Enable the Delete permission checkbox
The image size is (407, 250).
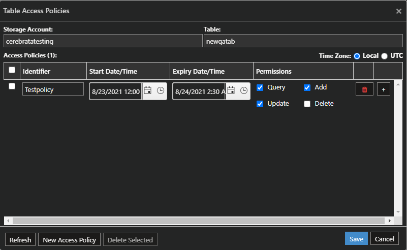307,104
